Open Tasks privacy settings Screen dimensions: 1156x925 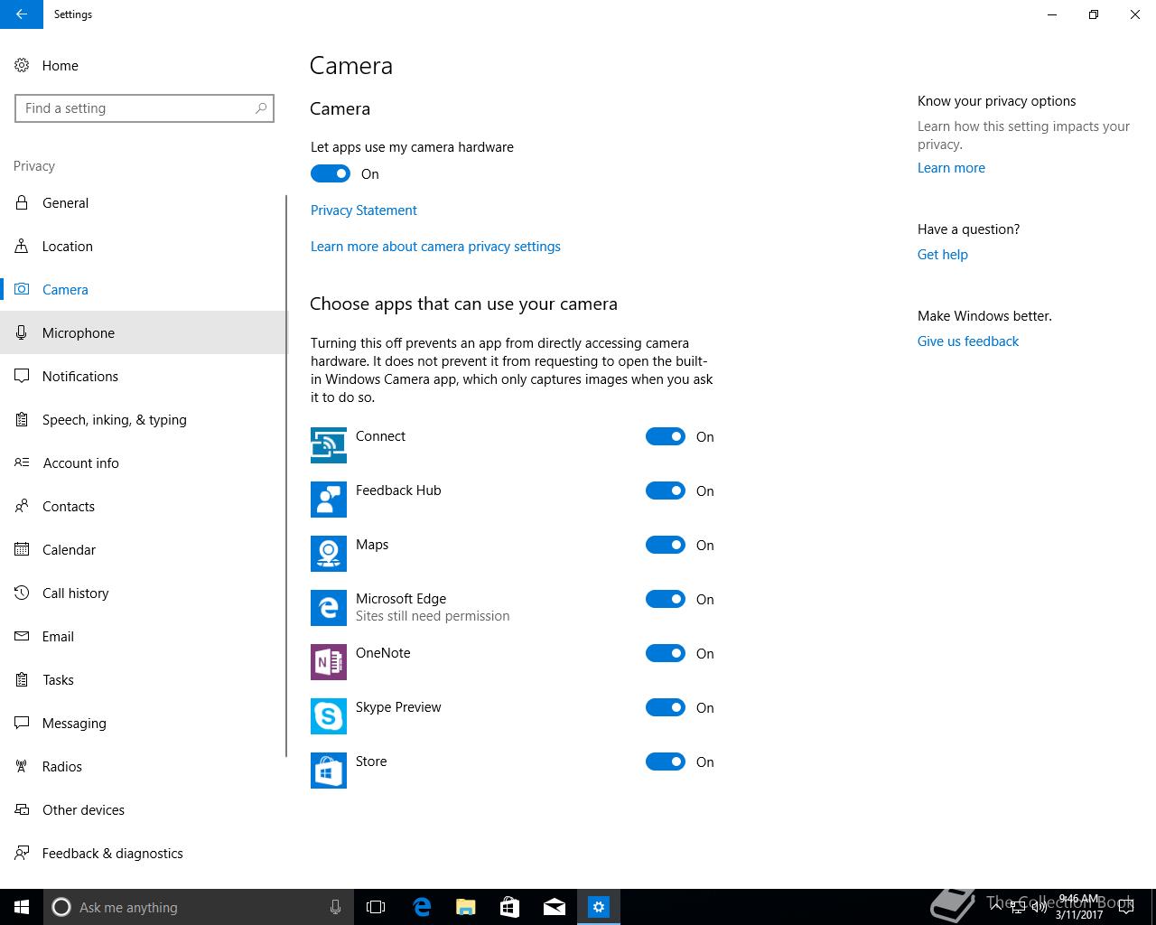143,679
